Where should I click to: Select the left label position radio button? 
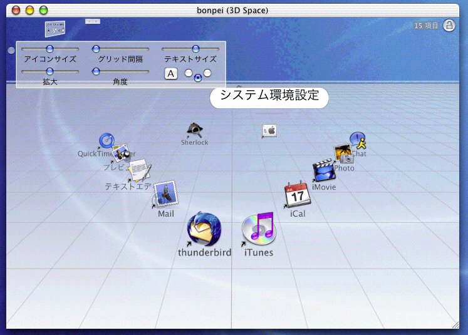pyautogui.click(x=189, y=73)
